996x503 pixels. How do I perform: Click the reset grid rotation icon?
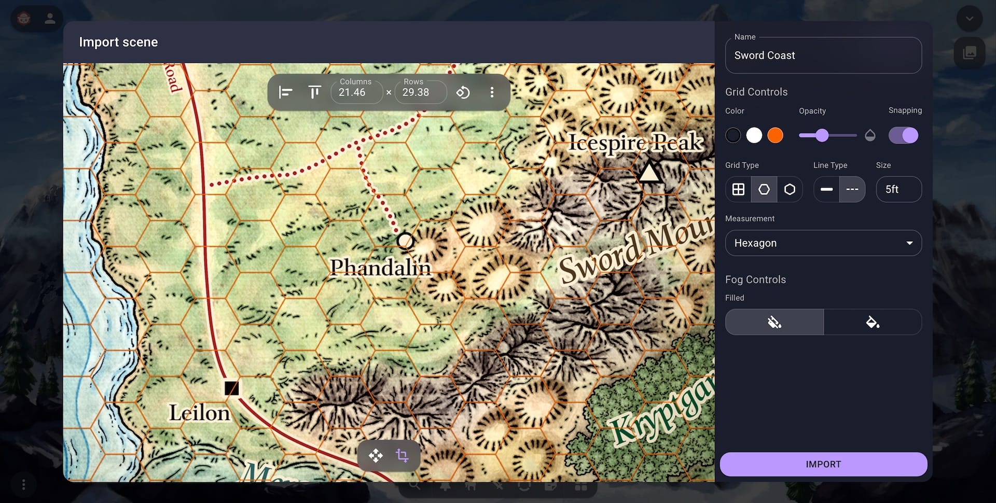coord(463,92)
